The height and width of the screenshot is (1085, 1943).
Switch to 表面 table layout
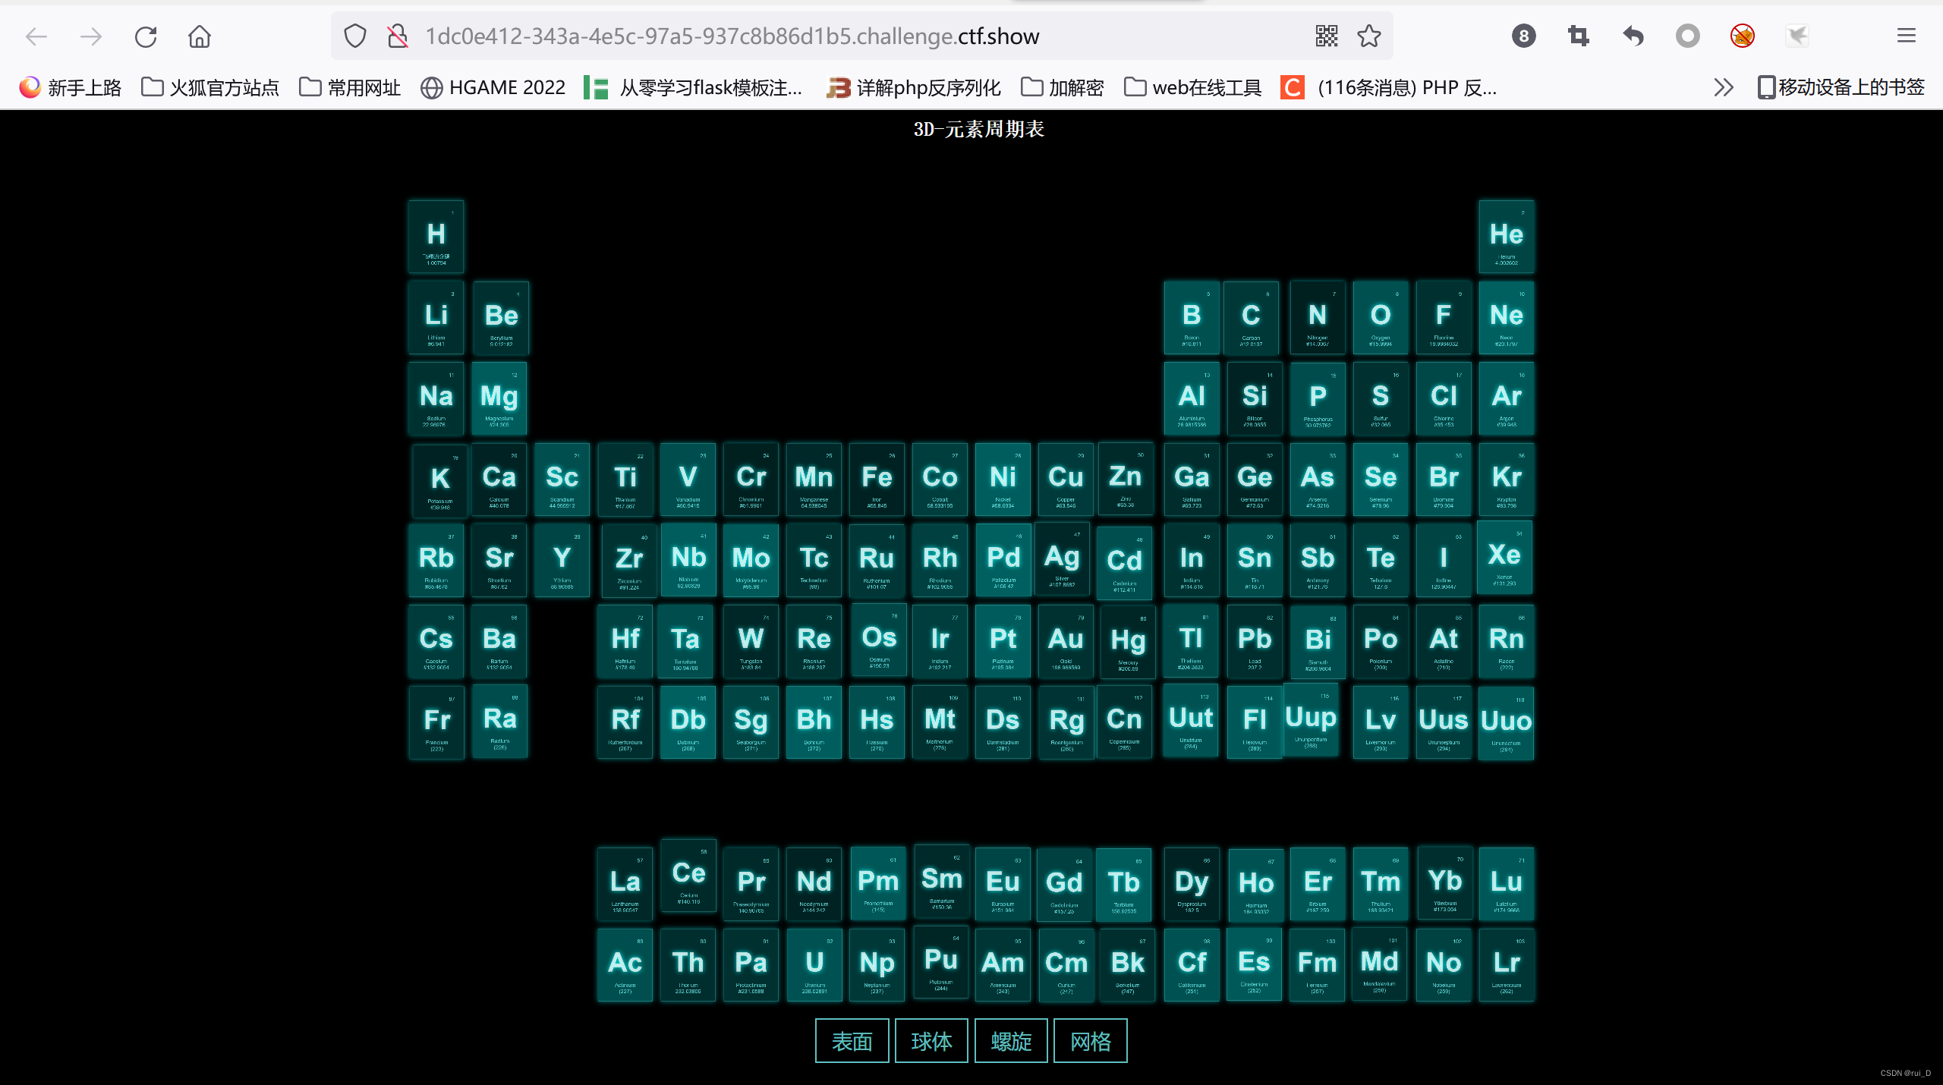(x=852, y=1041)
